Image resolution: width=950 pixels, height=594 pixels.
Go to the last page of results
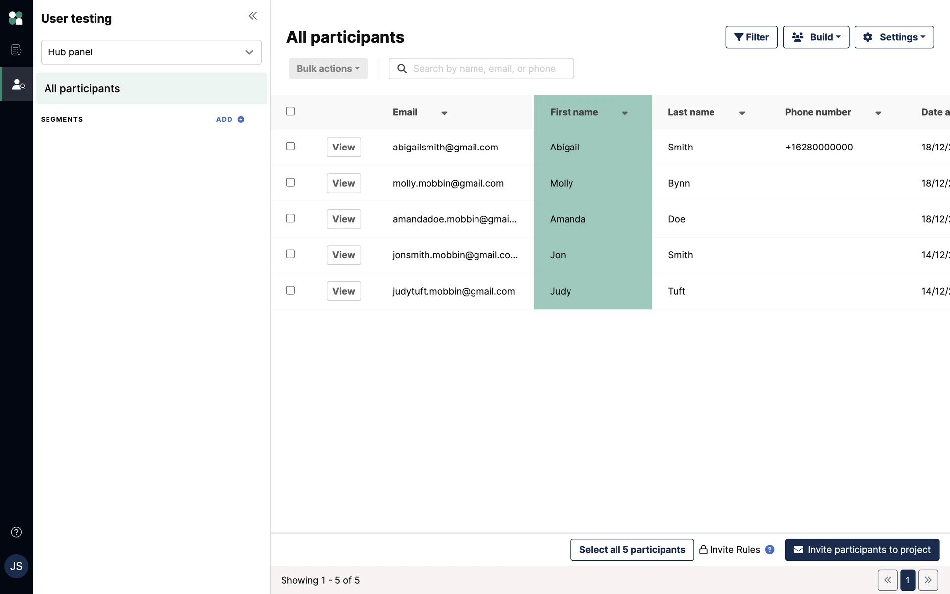[928, 580]
